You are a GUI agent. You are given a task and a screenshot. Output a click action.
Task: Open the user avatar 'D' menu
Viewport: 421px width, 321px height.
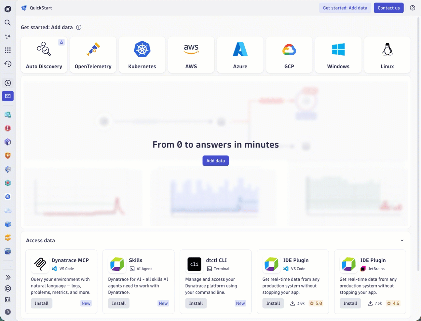pos(8,312)
